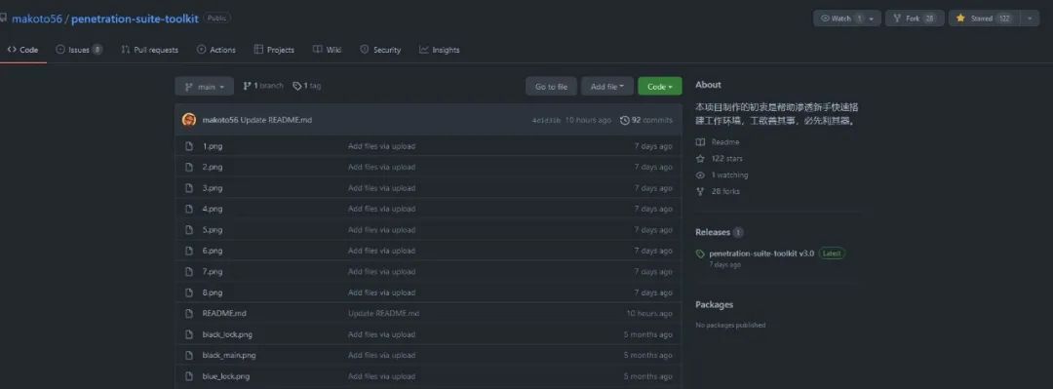Open the Insights tab
1053x389 pixels.
click(x=440, y=50)
